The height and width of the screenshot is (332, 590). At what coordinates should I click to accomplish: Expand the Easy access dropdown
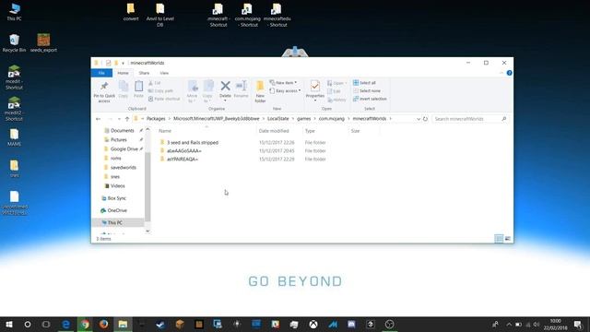[x=285, y=91]
